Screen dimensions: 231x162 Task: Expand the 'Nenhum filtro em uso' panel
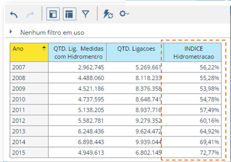pyautogui.click(x=11, y=32)
